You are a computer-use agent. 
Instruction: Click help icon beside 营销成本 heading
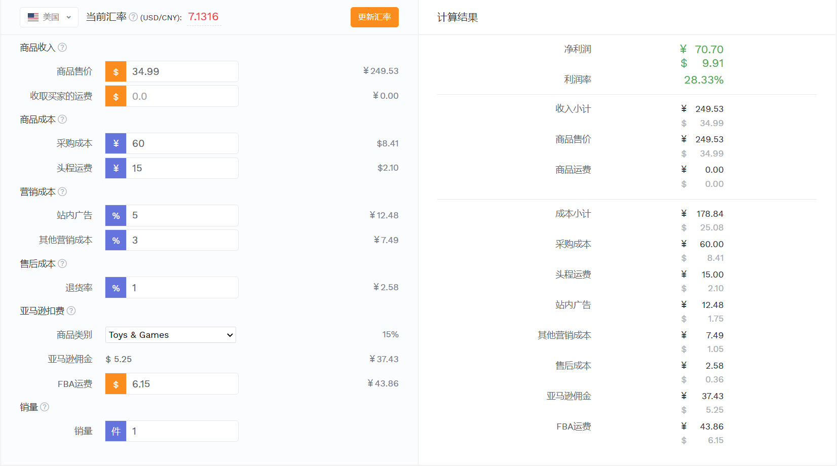[62, 192]
